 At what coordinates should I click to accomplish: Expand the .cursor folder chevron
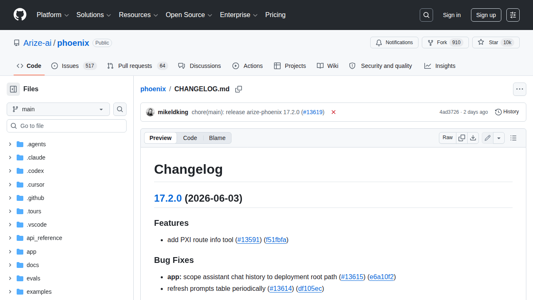10,185
